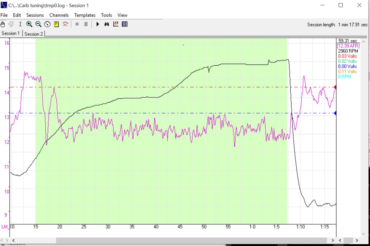This screenshot has height=246, width=370.
Task: Click the 'LM_' axis label at bottom left
Action: (5, 227)
